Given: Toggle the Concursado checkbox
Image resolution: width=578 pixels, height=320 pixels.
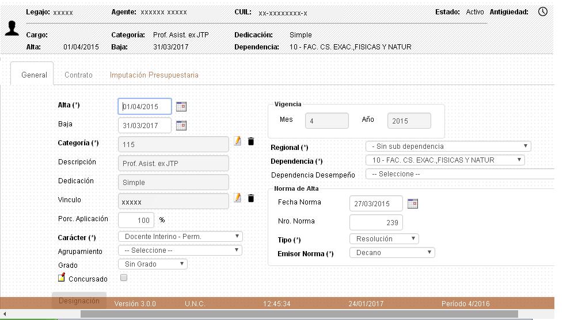Looking at the screenshot, I should point(124,277).
